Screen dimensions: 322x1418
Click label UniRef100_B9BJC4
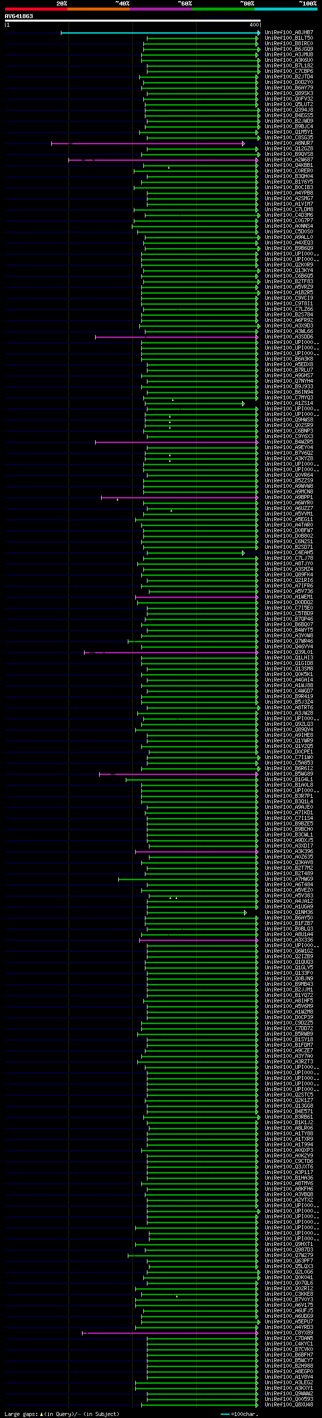click(x=289, y=127)
